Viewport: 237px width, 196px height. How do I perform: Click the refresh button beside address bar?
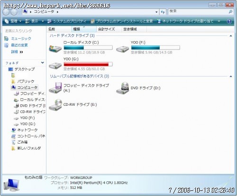163,12
